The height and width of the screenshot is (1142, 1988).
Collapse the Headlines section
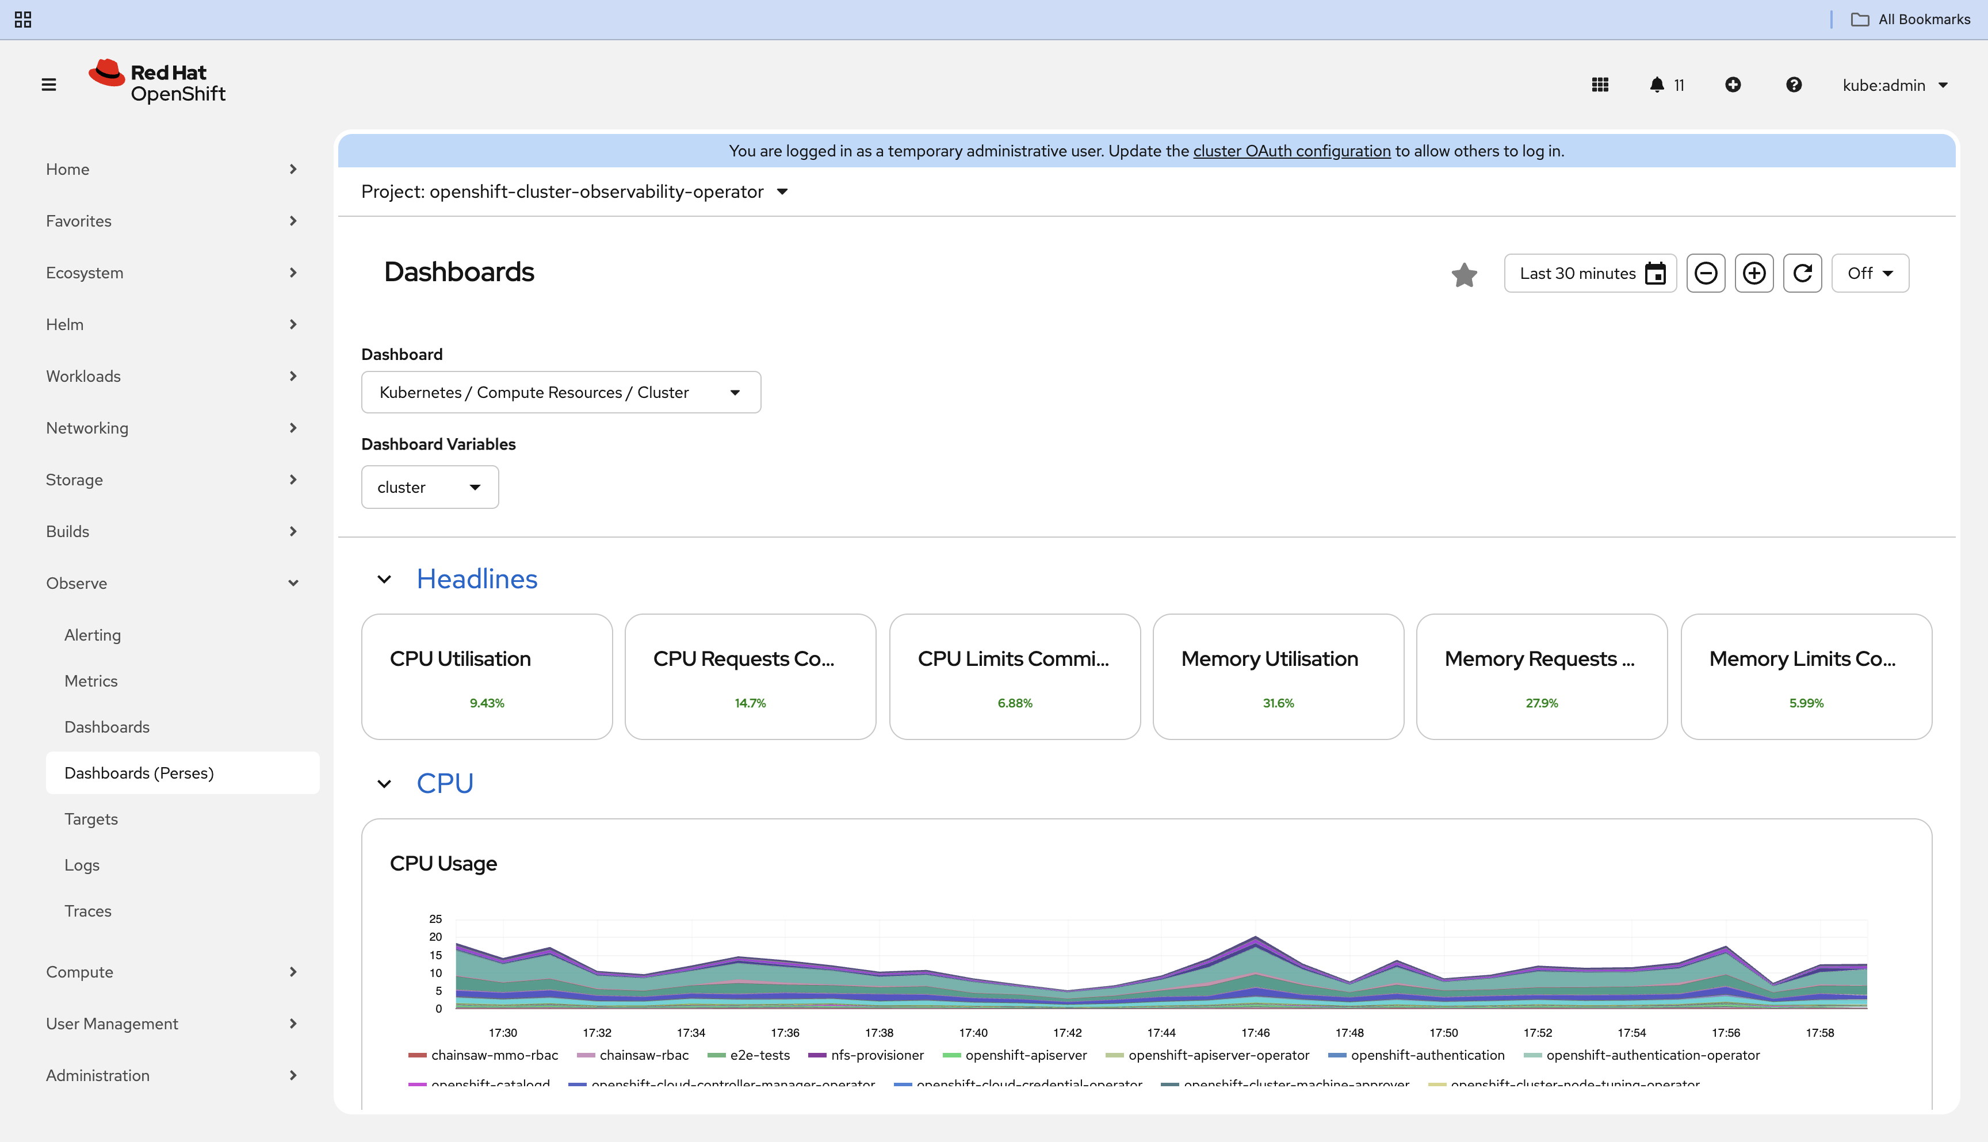click(x=384, y=580)
